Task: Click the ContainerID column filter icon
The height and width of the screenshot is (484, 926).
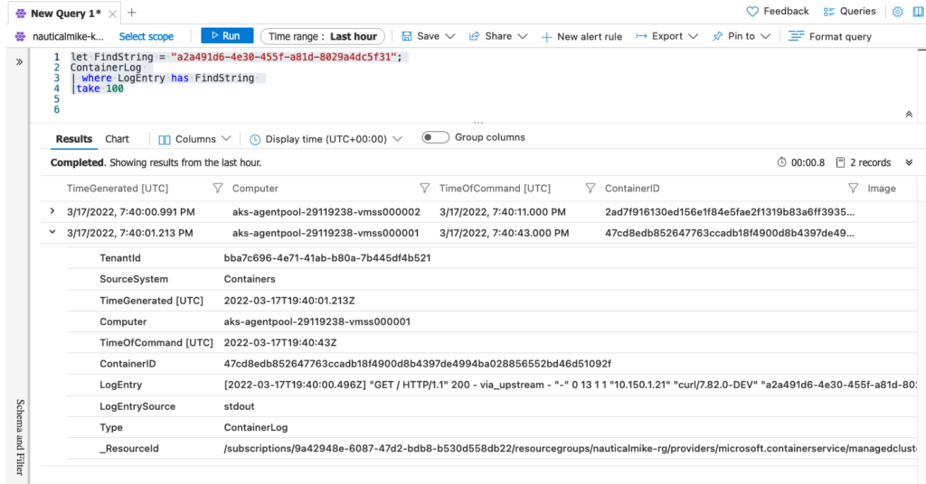Action: click(x=853, y=188)
